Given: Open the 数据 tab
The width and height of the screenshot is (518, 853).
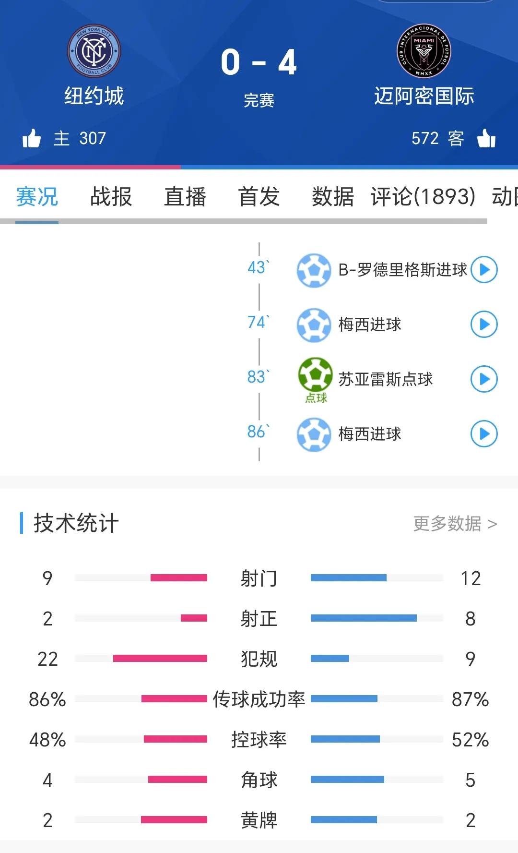Looking at the screenshot, I should (x=332, y=197).
